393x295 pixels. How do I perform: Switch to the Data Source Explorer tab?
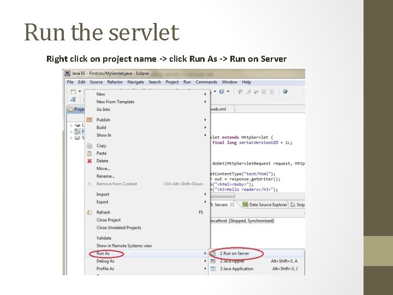265,205
